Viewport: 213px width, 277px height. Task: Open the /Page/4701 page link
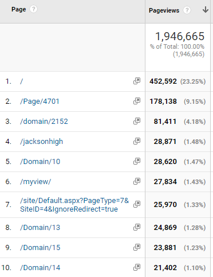(40, 102)
